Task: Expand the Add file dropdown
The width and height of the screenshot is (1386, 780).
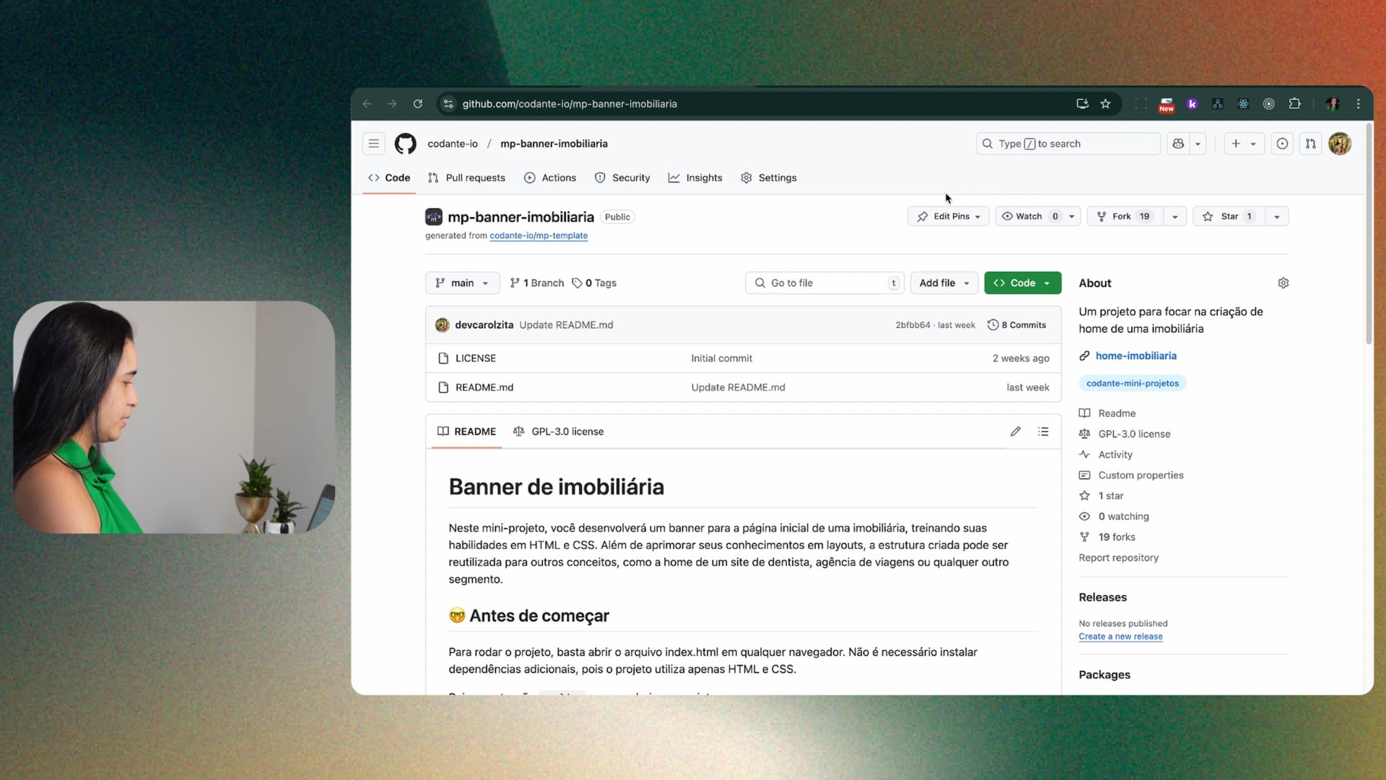Action: tap(944, 283)
